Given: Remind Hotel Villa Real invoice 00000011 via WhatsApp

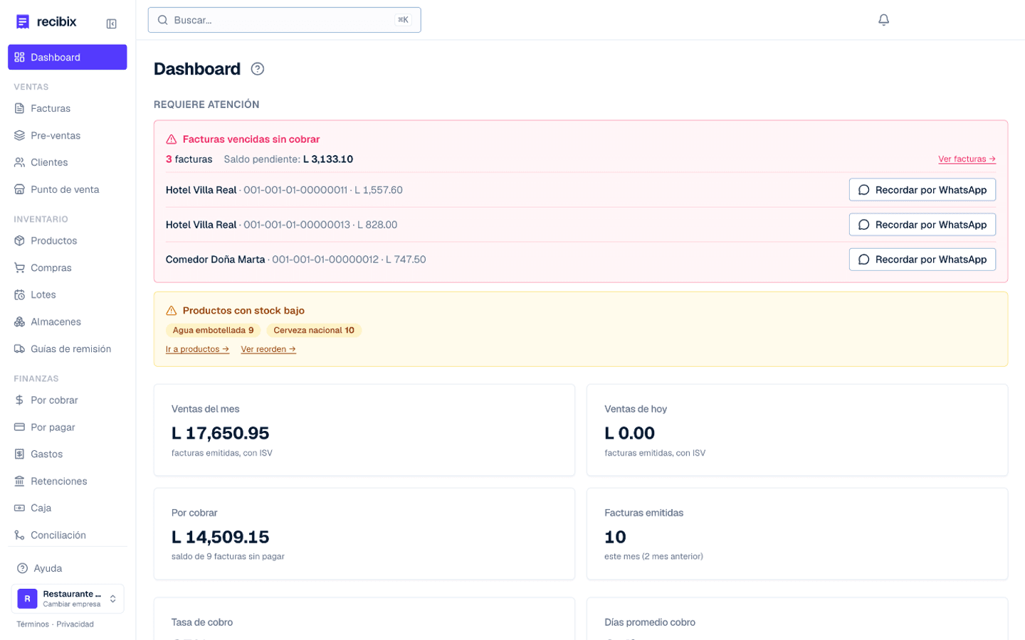Looking at the screenshot, I should [922, 190].
